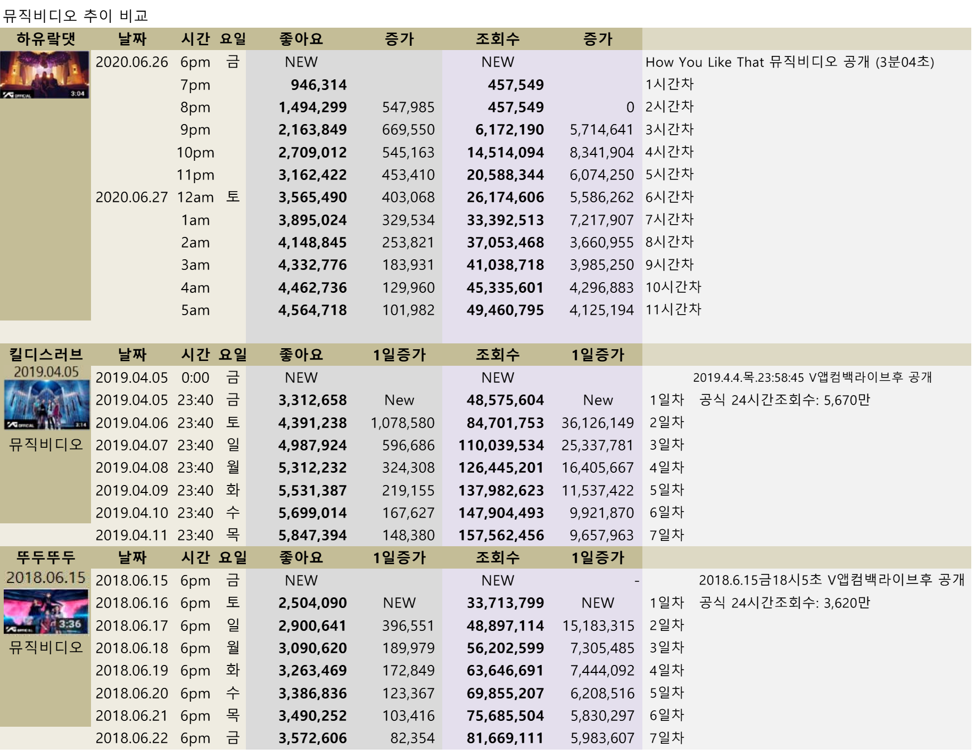Select daily increase cell 15,183,315
The height and width of the screenshot is (756, 975).
point(598,626)
